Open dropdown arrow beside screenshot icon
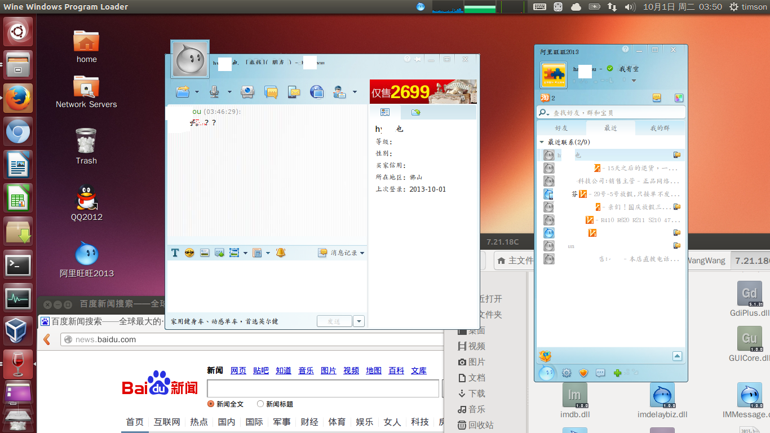This screenshot has width=770, height=433. [x=245, y=253]
